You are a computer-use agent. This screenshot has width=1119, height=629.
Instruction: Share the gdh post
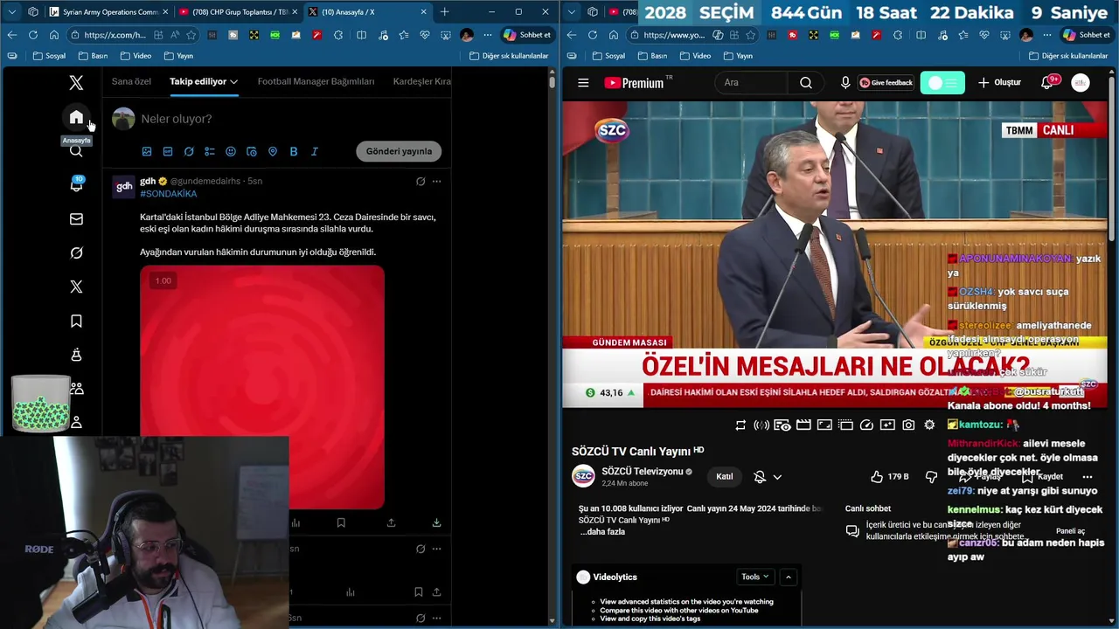click(391, 522)
